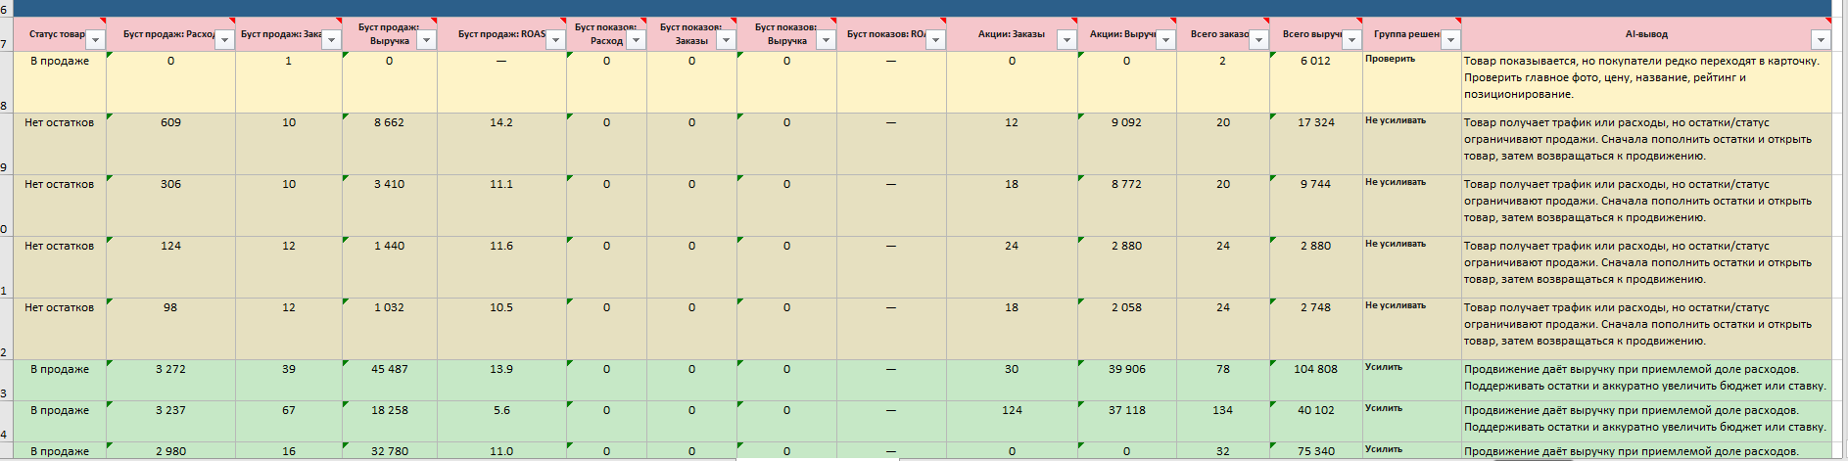Select the Акции: Выручка cell 37 118
The height and width of the screenshot is (461, 1848).
pos(1126,422)
